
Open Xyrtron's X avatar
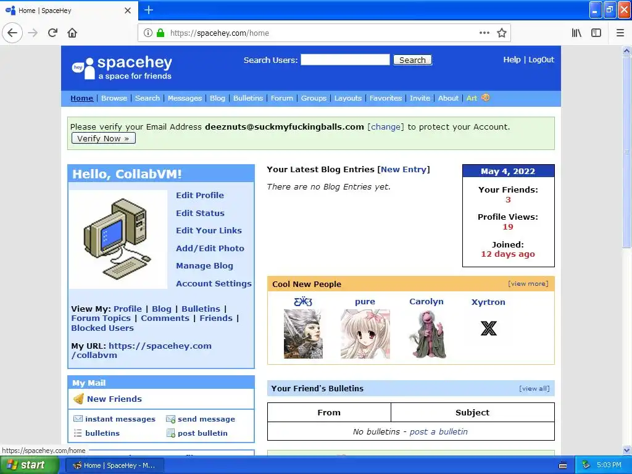click(x=489, y=328)
